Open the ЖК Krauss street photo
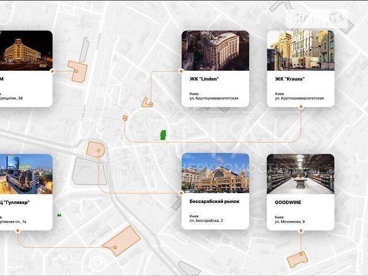This screenshot has height=276, width=368. [301, 51]
